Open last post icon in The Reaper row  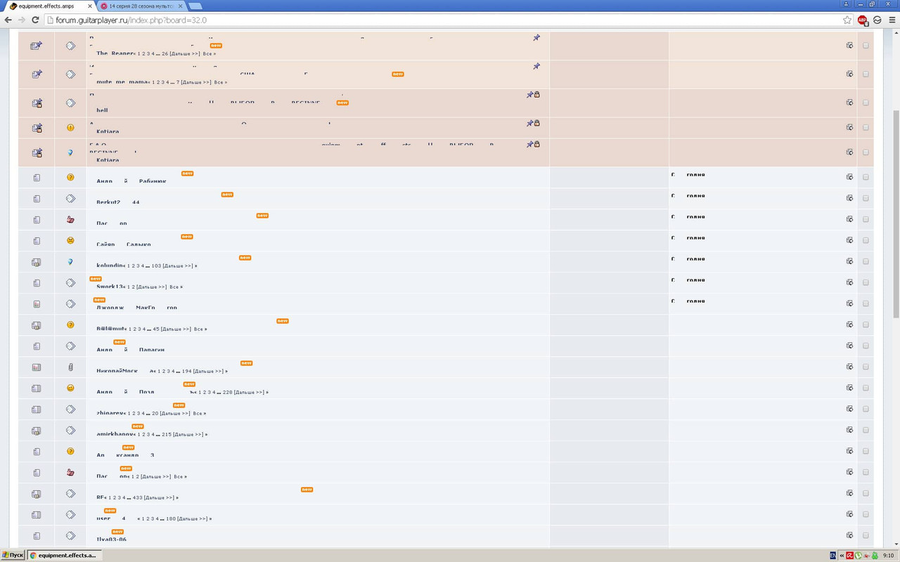point(849,46)
